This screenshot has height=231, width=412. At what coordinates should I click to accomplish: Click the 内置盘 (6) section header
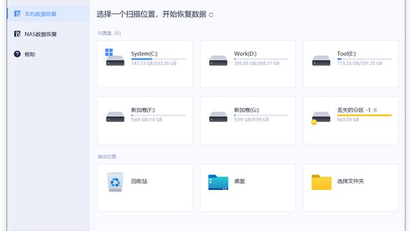pyautogui.click(x=109, y=33)
